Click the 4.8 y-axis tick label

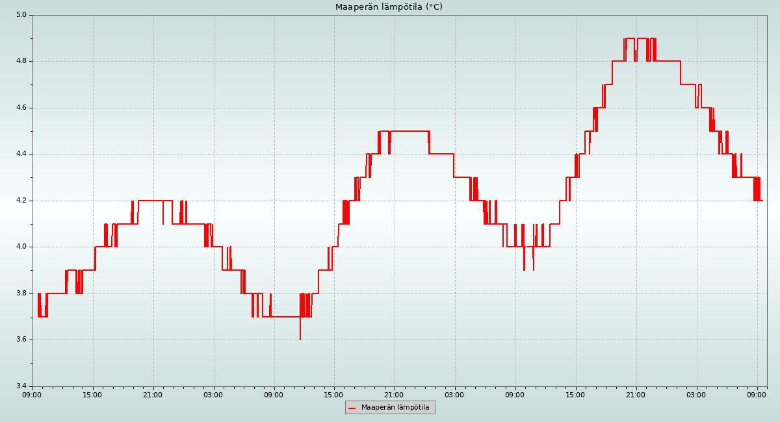[x=21, y=61]
